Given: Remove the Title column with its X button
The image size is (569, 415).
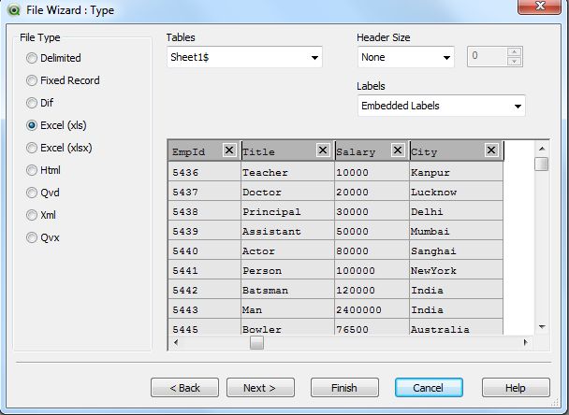Looking at the screenshot, I should [x=323, y=150].
